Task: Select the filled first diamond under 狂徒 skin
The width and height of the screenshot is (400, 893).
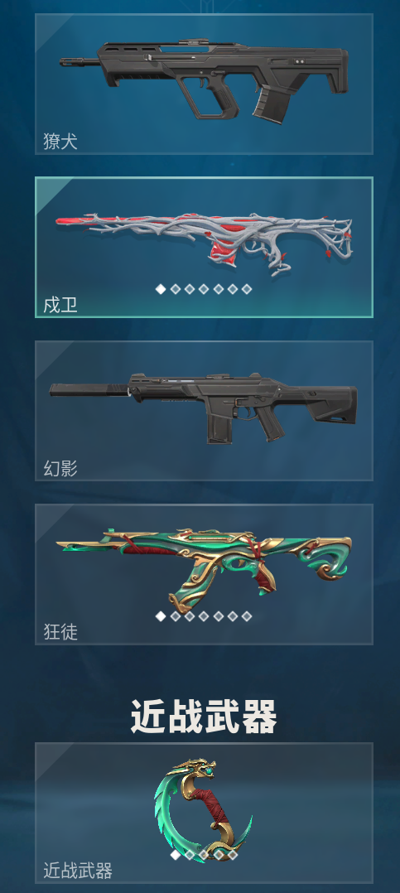Action: 161,616
